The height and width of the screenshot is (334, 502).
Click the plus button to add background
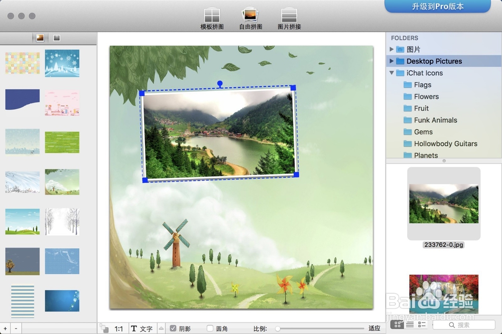[5, 328]
